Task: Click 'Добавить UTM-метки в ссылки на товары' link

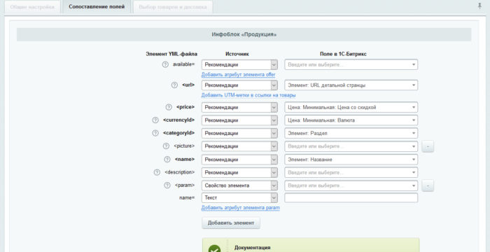Action: (x=248, y=95)
